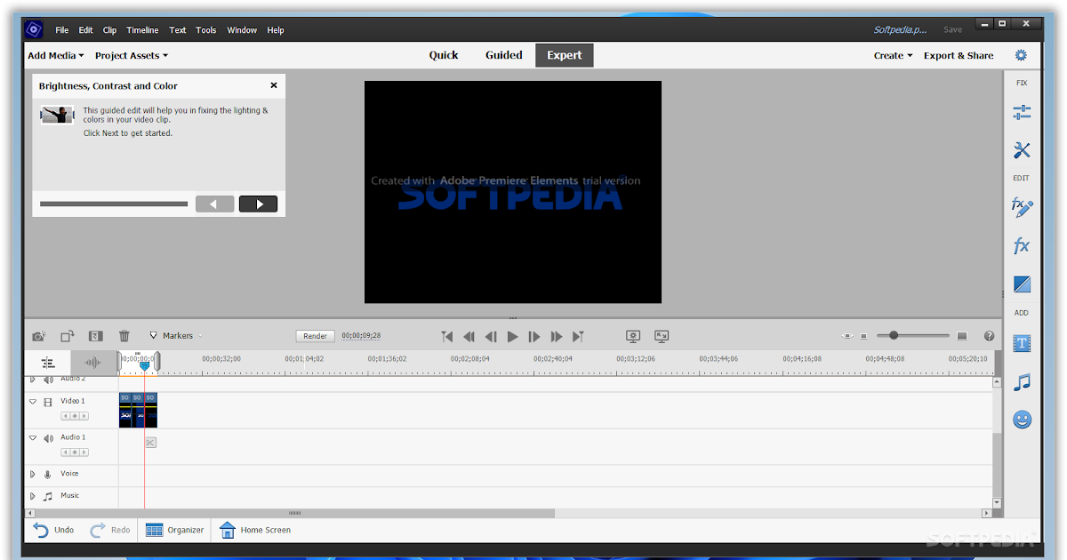The width and height of the screenshot is (1067, 560).
Task: Collapse the Video 1 track
Action: coord(33,402)
